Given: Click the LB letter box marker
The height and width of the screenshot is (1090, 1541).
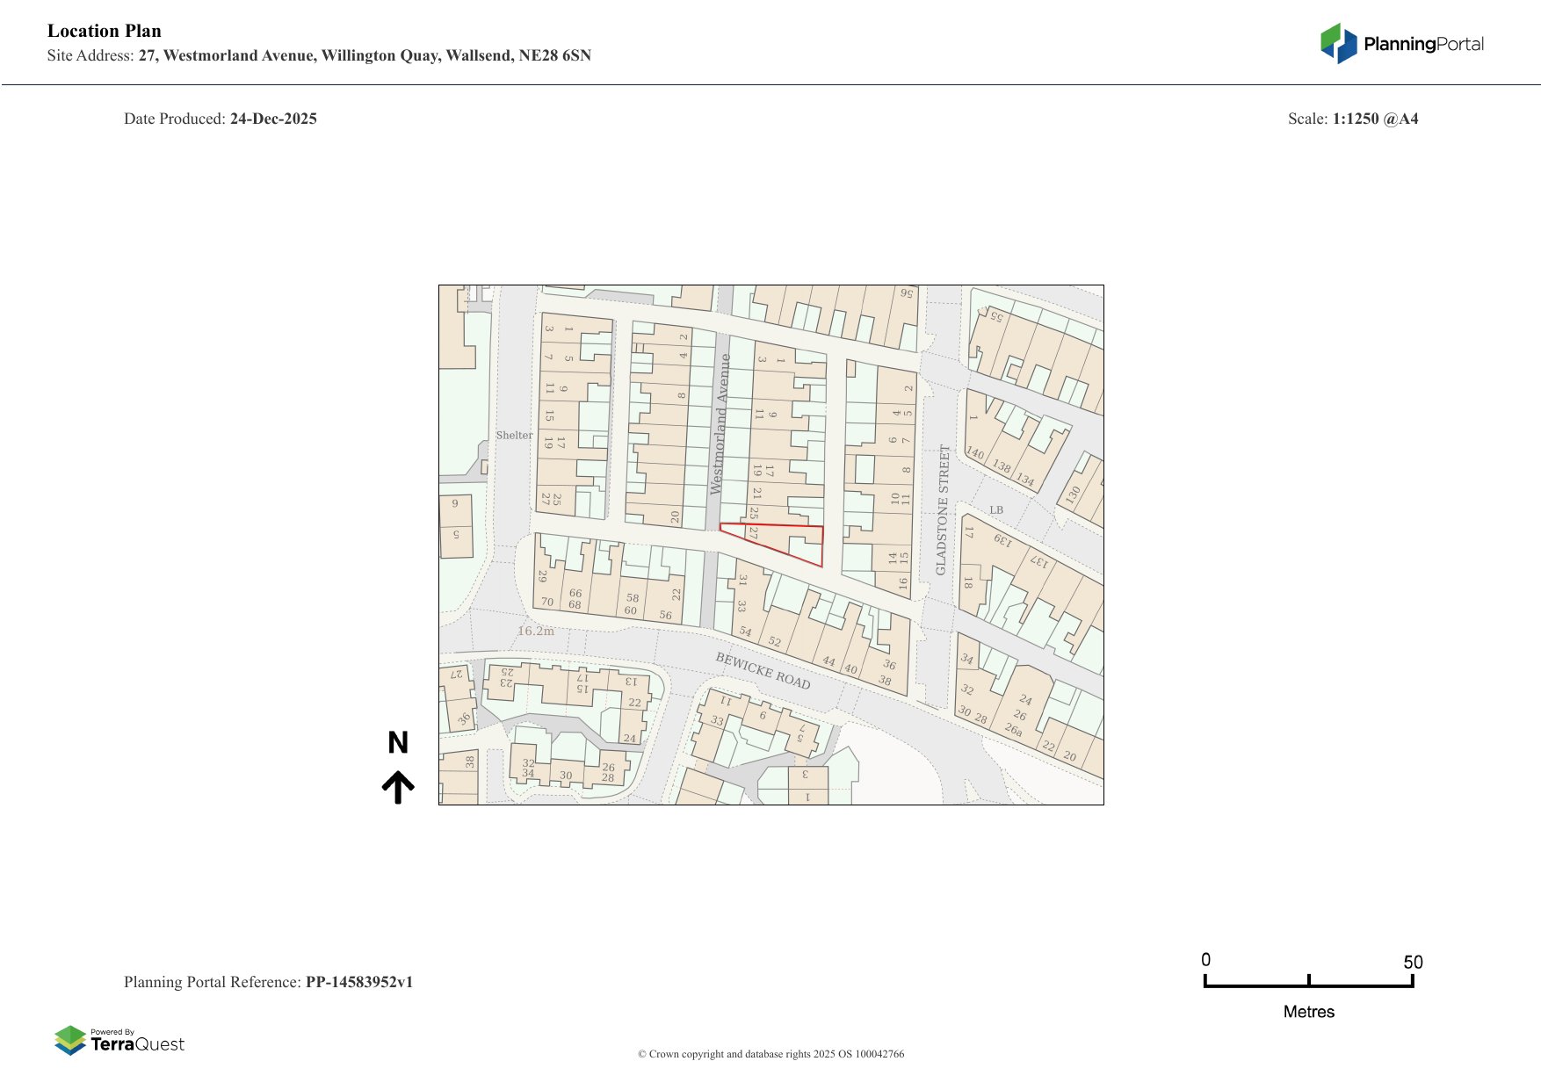Looking at the screenshot, I should 995,510.
